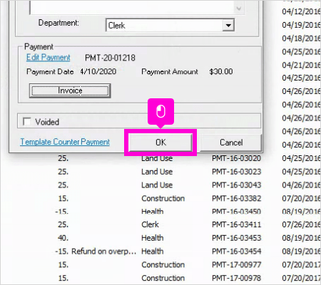321x285 pixels.
Task: Select Clerk row PMT-16-03411
Action: pos(188,224)
